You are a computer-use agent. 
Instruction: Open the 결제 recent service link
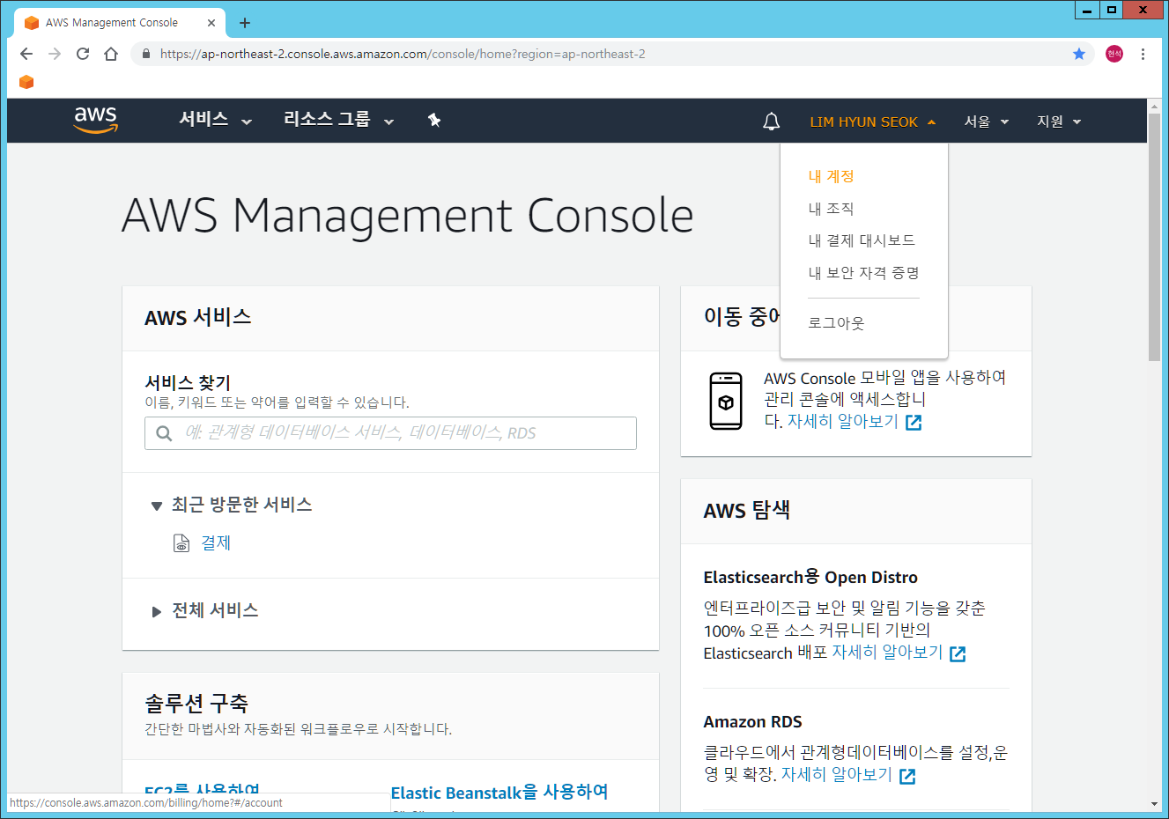pyautogui.click(x=216, y=542)
